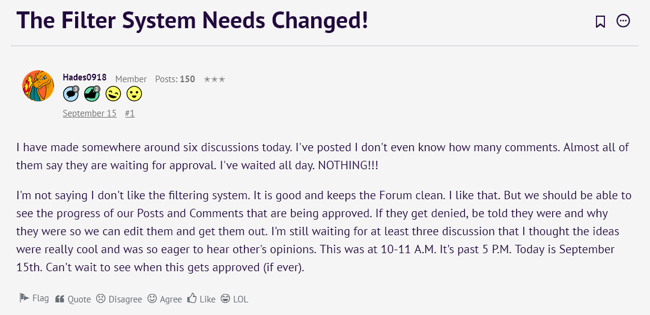Click the Posts: 150 count
This screenshot has height=315, width=650.
[x=175, y=79]
